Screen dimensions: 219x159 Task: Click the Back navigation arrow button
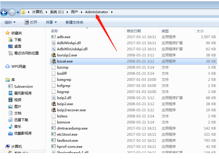pyautogui.click(x=4, y=12)
